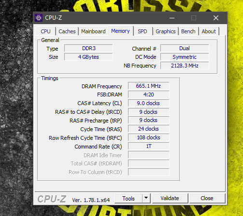Click the DRAM Frequency label
This screenshot has height=216, width=243.
(102, 86)
